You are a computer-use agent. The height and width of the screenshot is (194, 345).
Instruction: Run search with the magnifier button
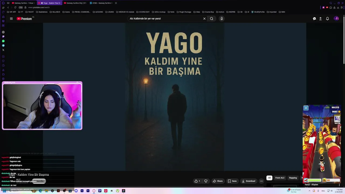pos(212,19)
